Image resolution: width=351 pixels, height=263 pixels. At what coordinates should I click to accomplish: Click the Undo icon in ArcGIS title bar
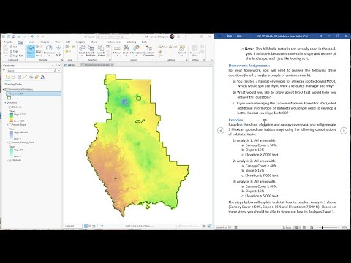(19, 37)
